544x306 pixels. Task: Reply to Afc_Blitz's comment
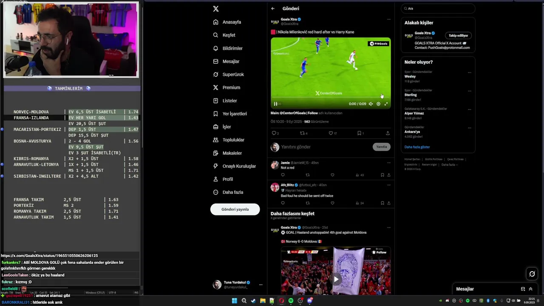pos(283,203)
